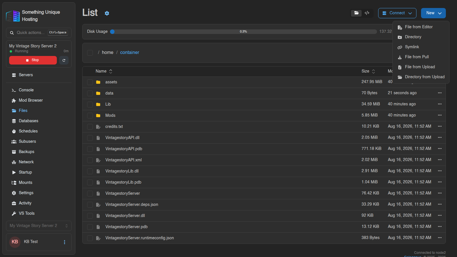Check the box for data folder

tap(90, 93)
